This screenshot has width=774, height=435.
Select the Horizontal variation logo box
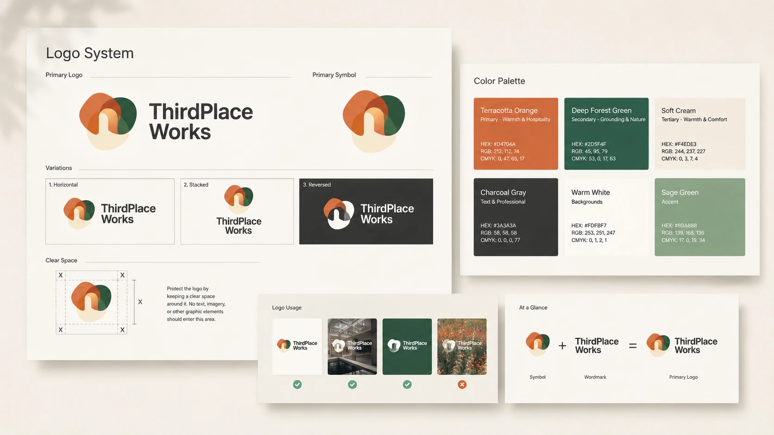click(110, 211)
